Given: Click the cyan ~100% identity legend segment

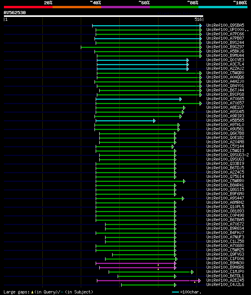Looking at the screenshot, I should [223, 7].
